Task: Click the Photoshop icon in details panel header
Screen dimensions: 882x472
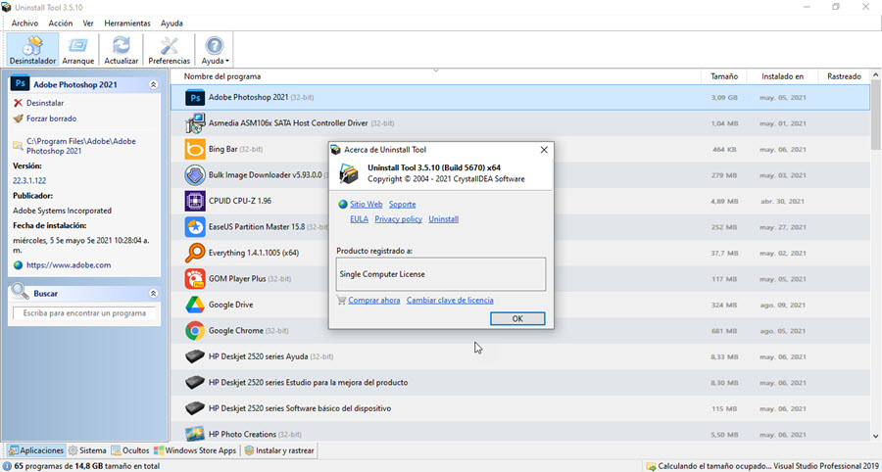Action: point(20,83)
